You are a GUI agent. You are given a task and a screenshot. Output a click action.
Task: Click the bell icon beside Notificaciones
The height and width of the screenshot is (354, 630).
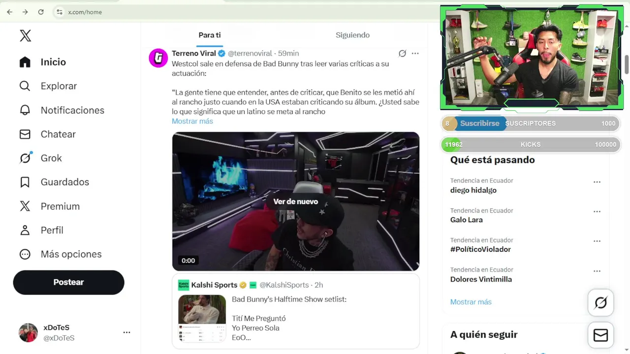point(25,110)
